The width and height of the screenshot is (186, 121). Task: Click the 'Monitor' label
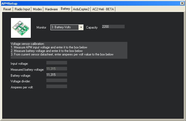(x=41, y=27)
